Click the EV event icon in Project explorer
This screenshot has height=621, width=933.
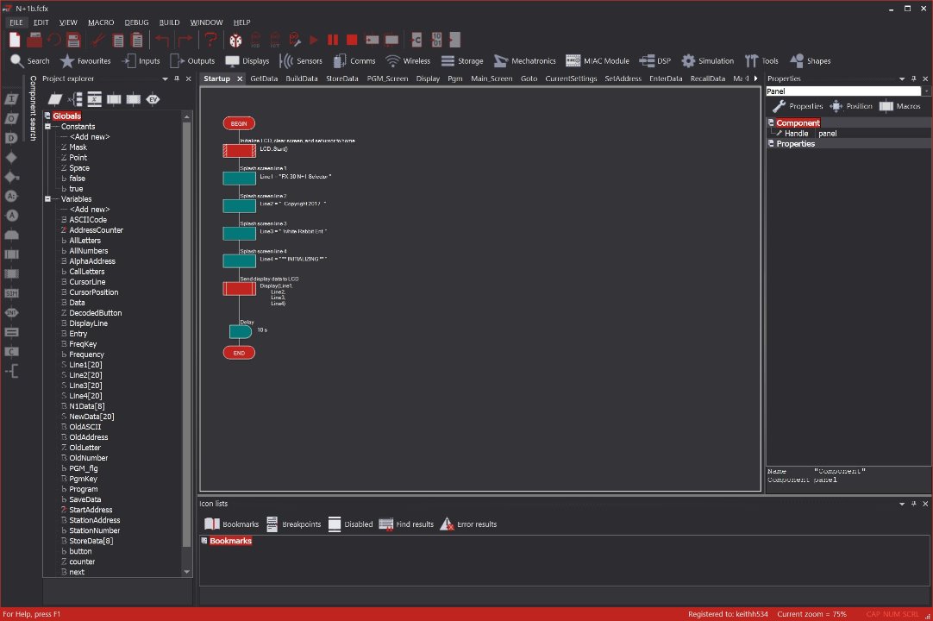coord(153,99)
